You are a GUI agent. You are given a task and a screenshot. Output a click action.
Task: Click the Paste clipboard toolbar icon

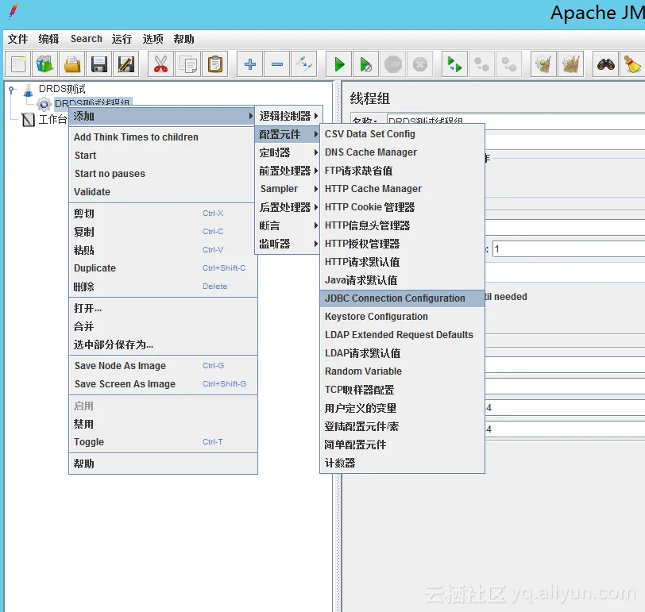(x=214, y=64)
